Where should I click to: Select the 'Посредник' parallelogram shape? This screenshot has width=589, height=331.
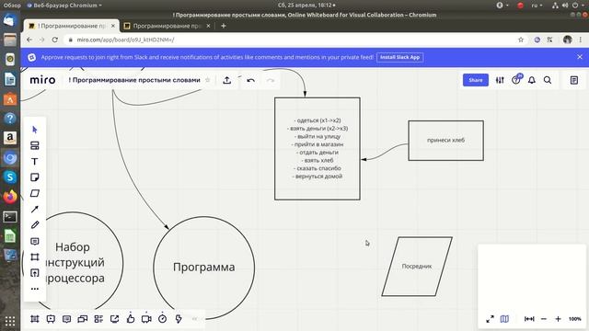click(x=417, y=267)
